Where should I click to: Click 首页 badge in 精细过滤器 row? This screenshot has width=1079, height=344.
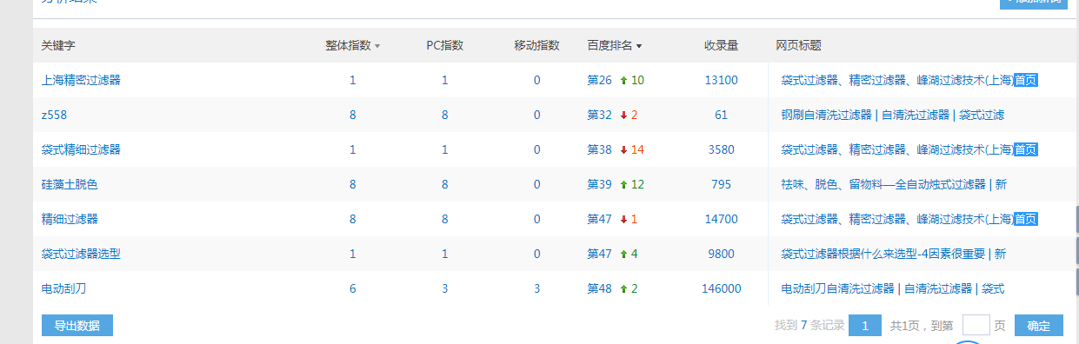coord(1026,219)
